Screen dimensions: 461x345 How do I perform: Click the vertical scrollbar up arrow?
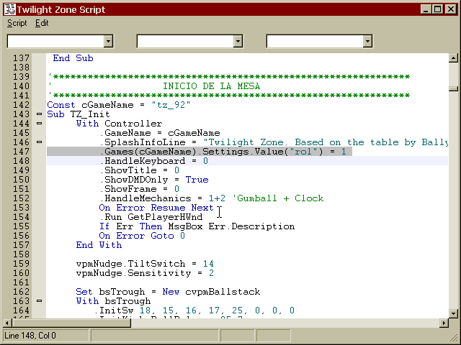tap(453, 58)
